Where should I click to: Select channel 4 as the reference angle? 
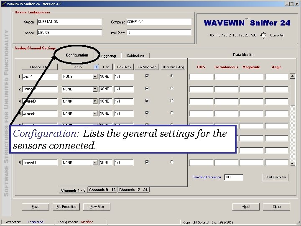pos(172,113)
